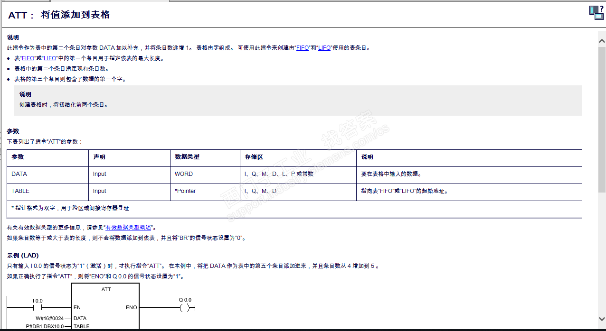This screenshot has width=606, height=331.
Task: Click the 存储区 column header
Action: tap(298, 158)
